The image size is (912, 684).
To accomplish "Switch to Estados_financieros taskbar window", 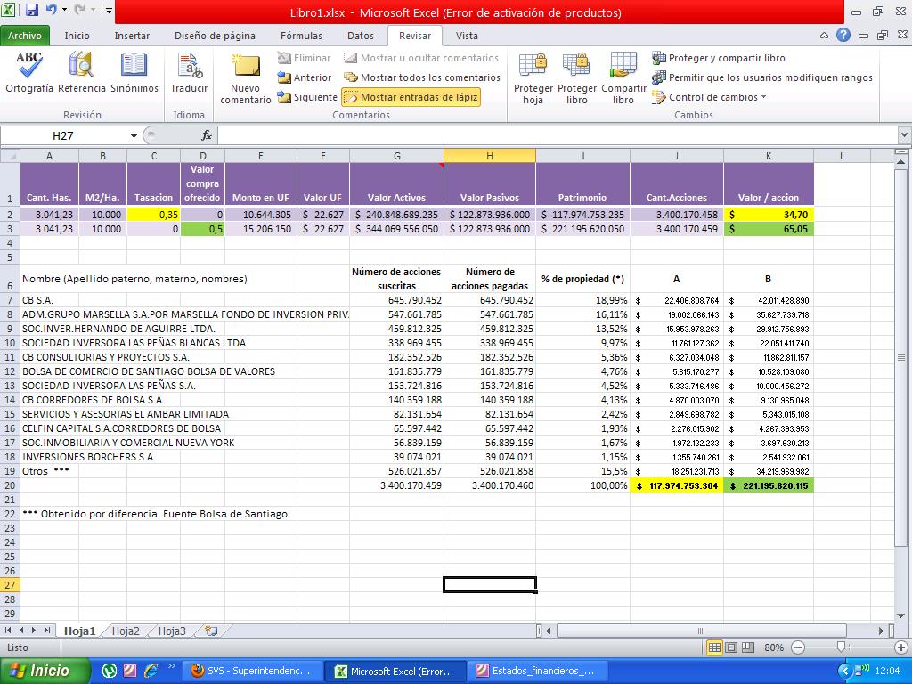I will point(537,671).
